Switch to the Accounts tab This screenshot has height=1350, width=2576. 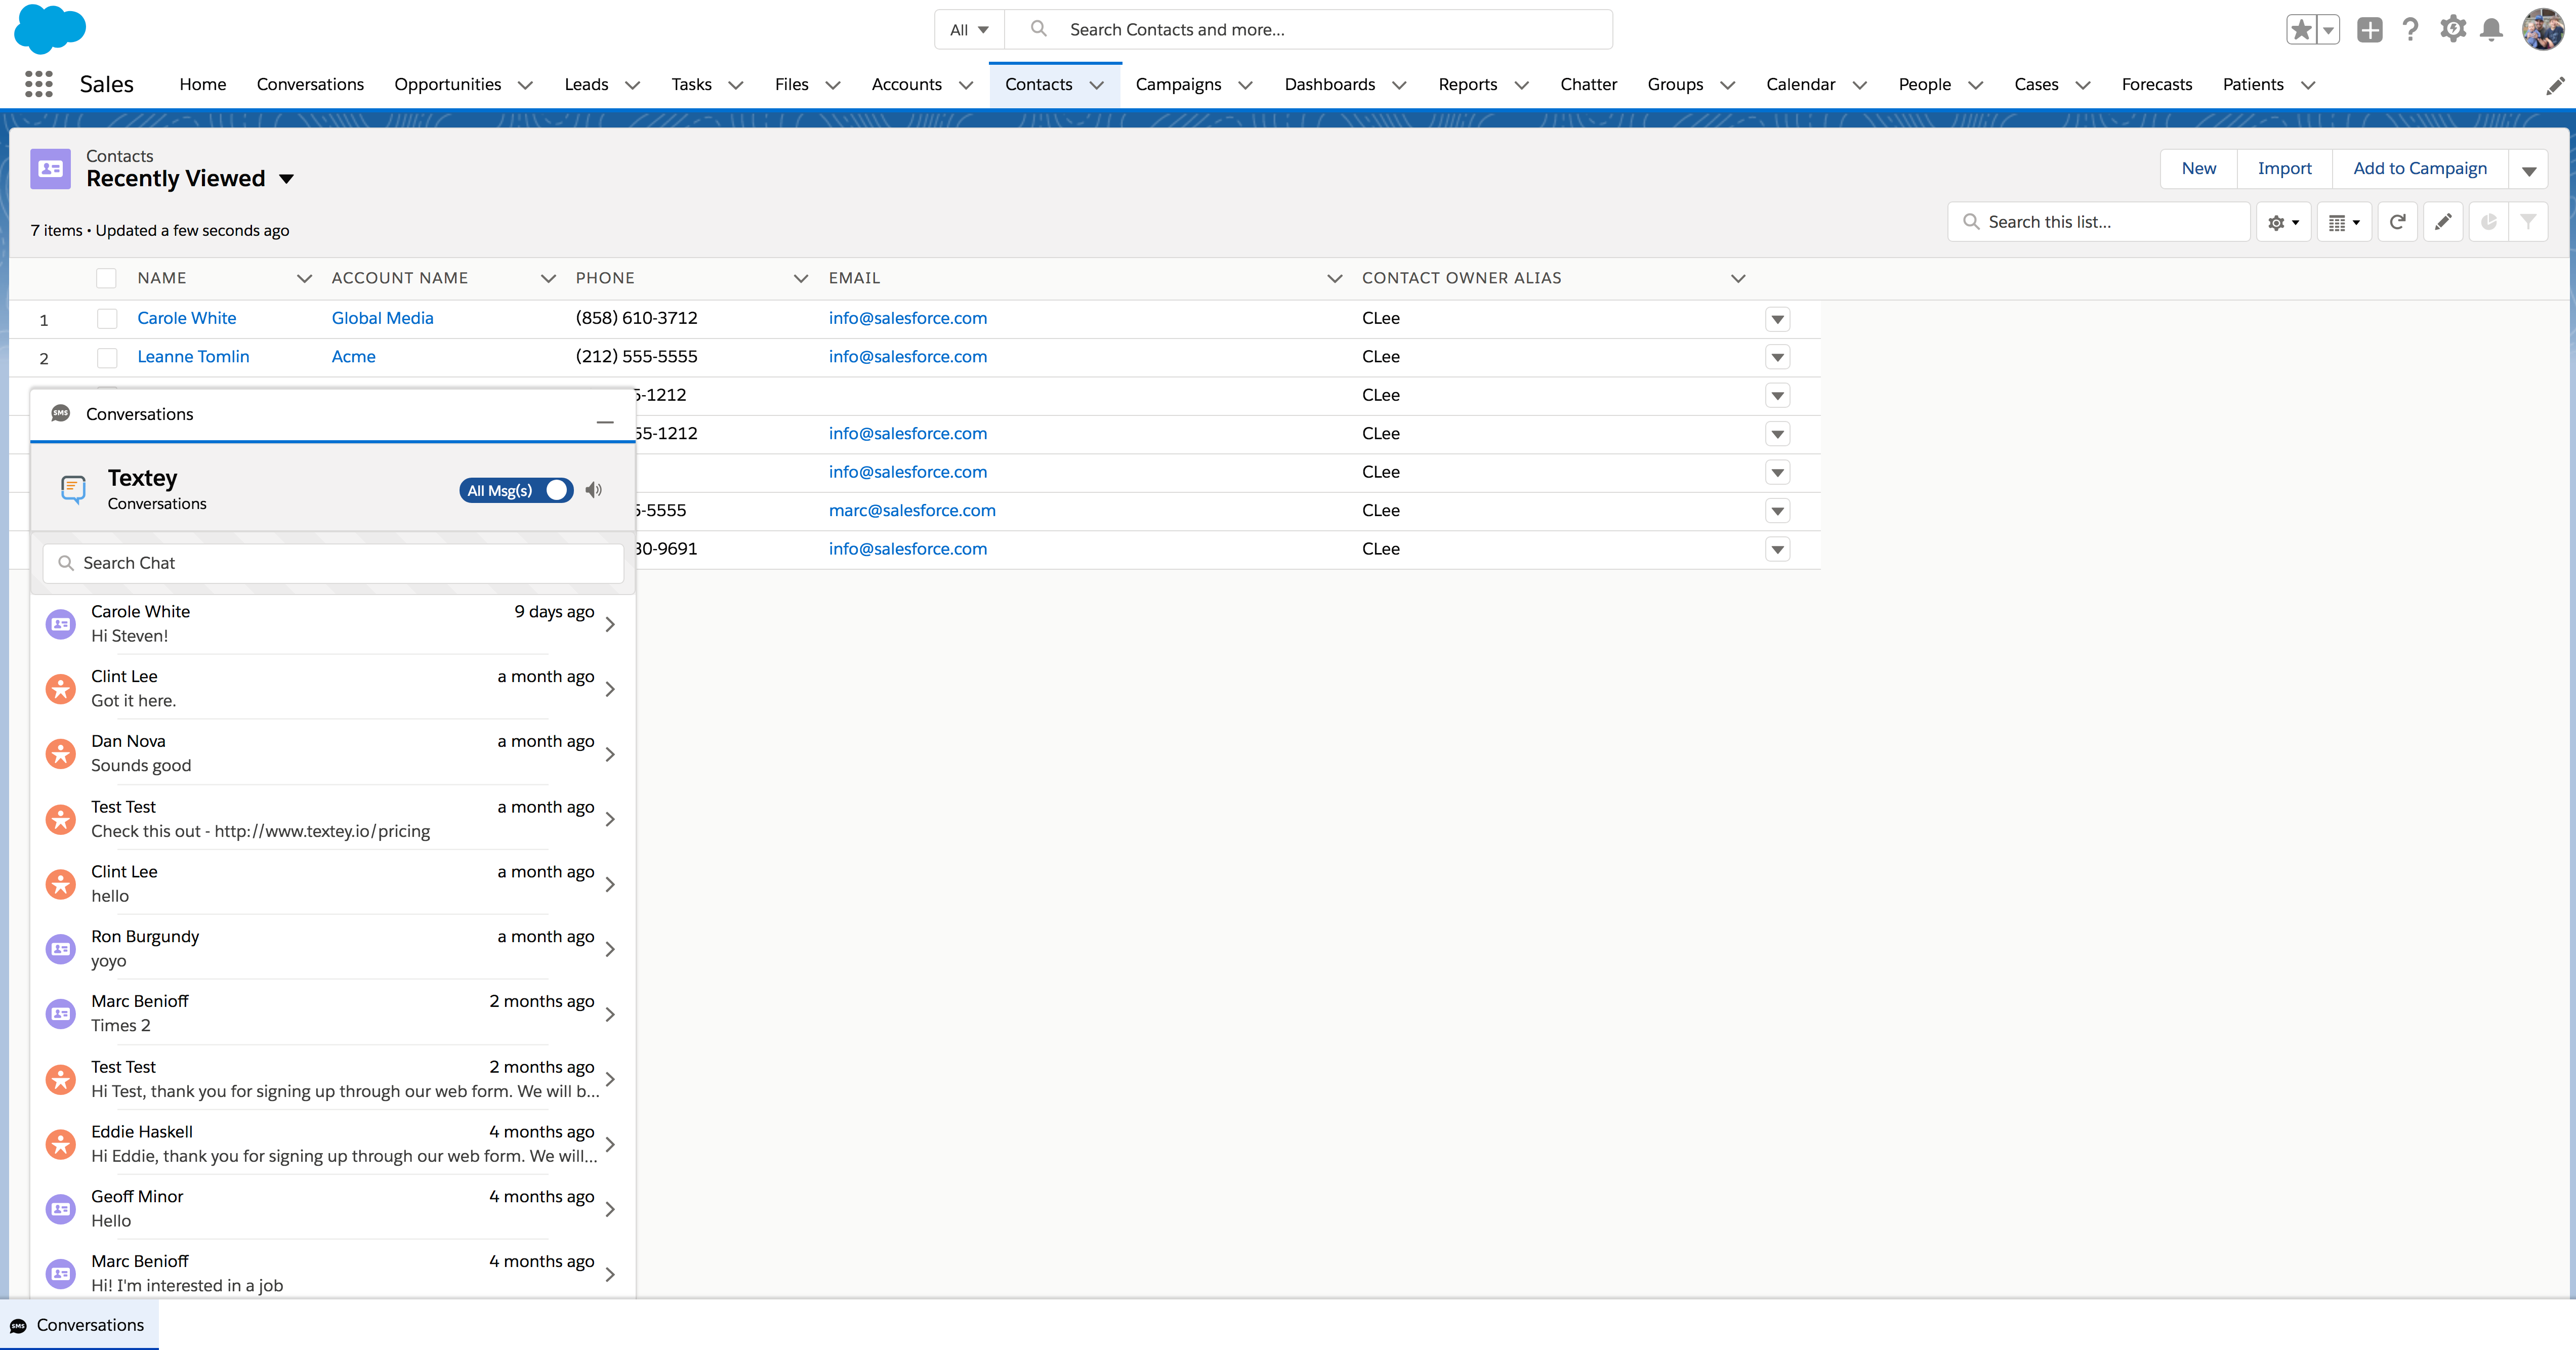coord(907,84)
